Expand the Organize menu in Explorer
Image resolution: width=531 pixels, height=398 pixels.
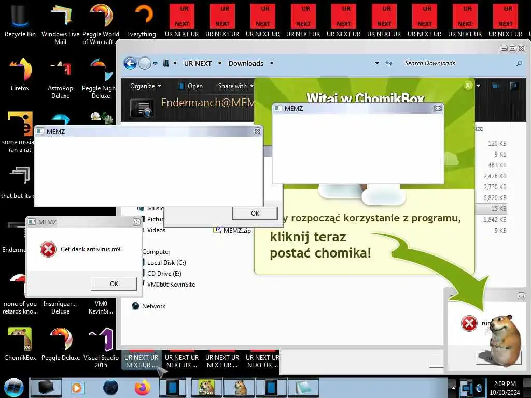(x=146, y=86)
